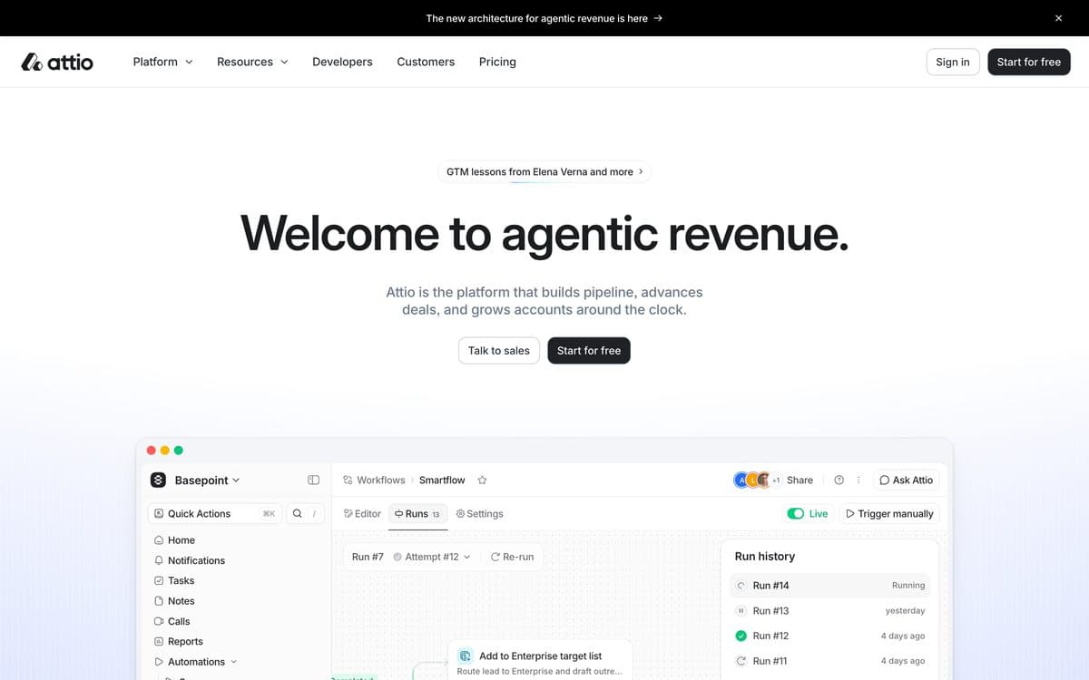Star the Smartflow workflow as favorite
This screenshot has width=1089, height=680.
point(483,481)
